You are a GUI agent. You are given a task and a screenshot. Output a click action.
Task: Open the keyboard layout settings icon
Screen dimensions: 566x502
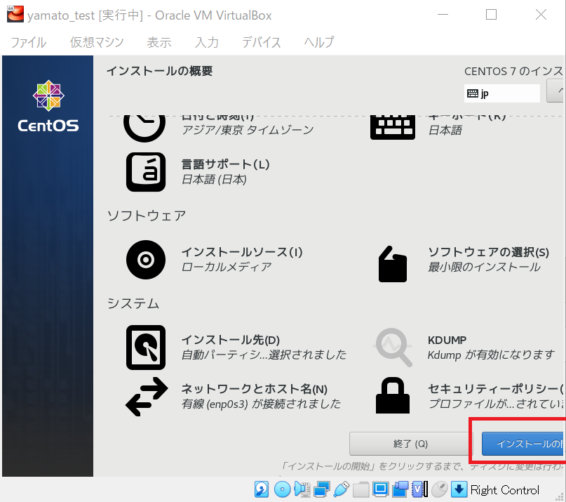click(392, 128)
